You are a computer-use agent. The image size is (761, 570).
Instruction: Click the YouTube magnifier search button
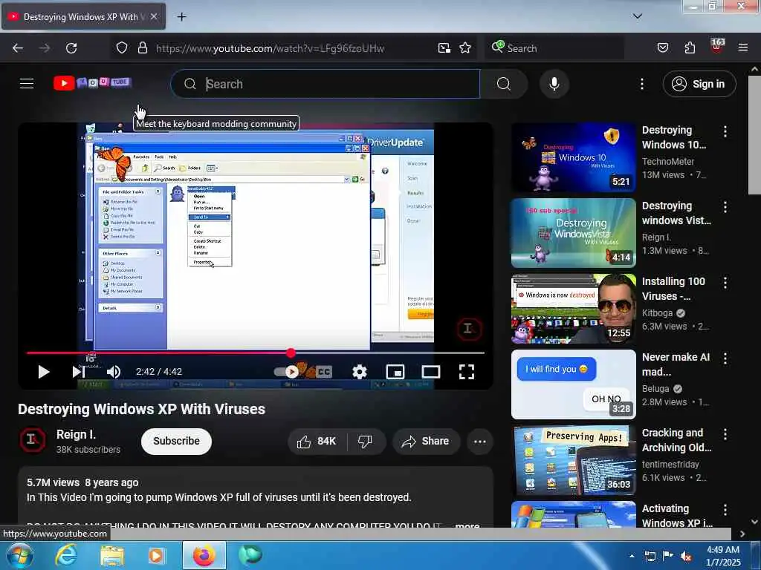point(504,84)
